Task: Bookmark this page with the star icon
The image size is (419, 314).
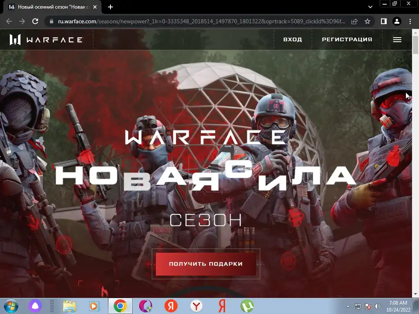Action: 367,21
